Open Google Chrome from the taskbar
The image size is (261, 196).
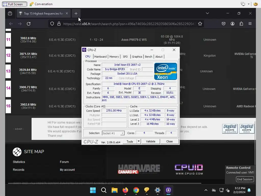click(x=136, y=190)
